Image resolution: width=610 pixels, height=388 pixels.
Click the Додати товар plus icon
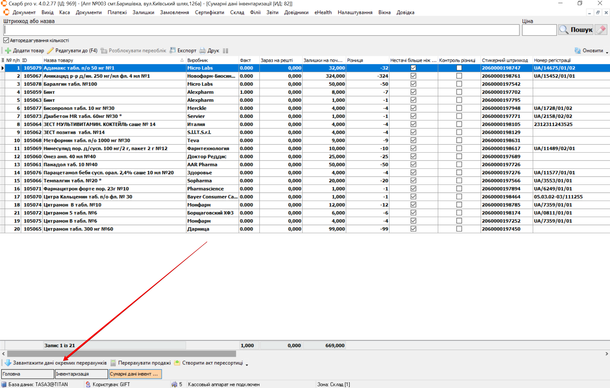[x=8, y=51]
